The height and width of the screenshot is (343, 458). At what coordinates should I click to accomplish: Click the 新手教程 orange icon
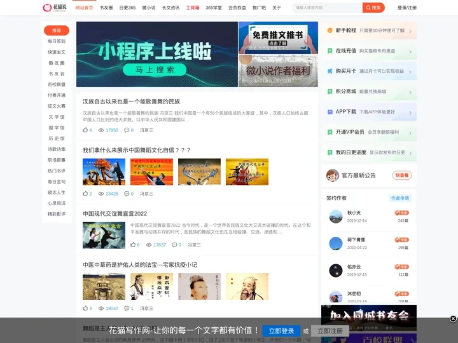[x=330, y=30]
